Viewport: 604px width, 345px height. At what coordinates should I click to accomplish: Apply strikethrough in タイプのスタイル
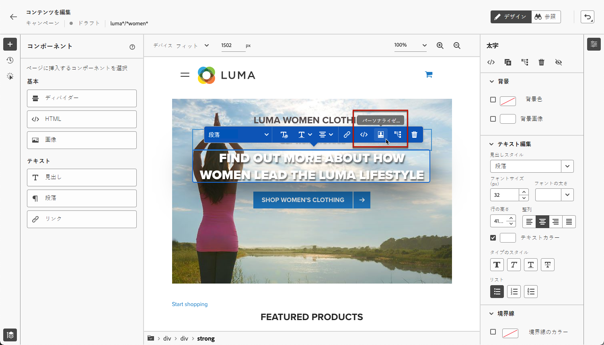tap(548, 265)
